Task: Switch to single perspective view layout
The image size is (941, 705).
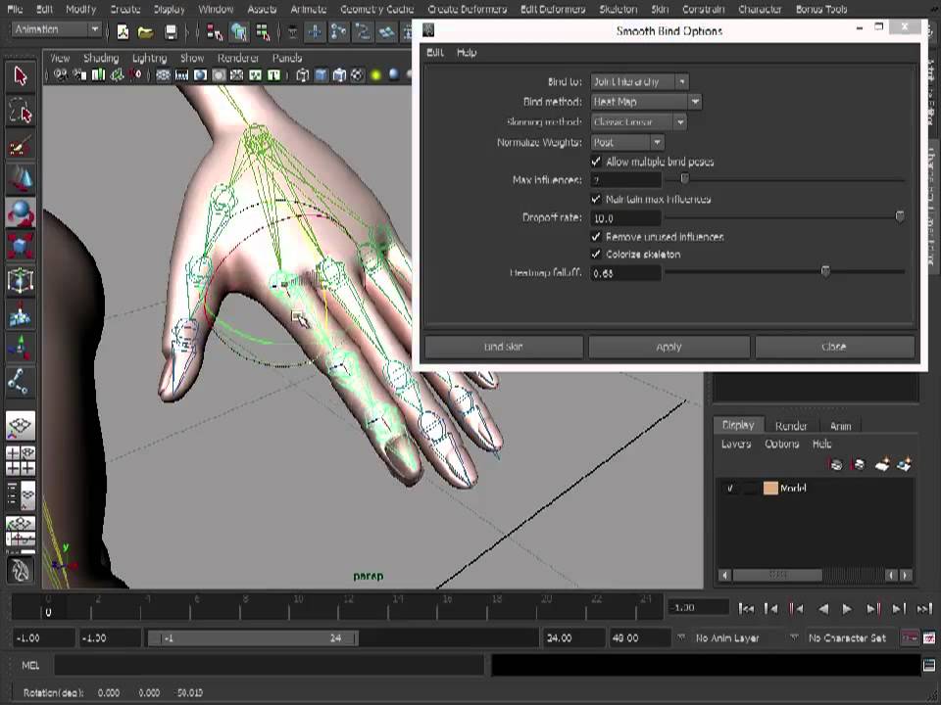Action: click(x=21, y=426)
